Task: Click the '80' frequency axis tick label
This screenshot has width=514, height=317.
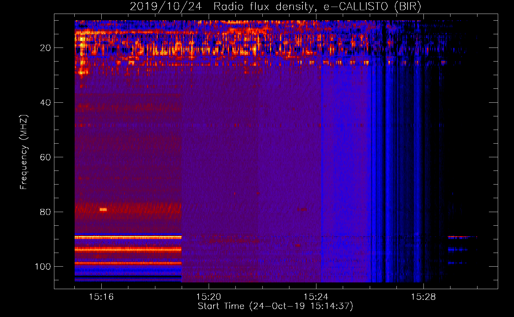Action: pyautogui.click(x=46, y=212)
